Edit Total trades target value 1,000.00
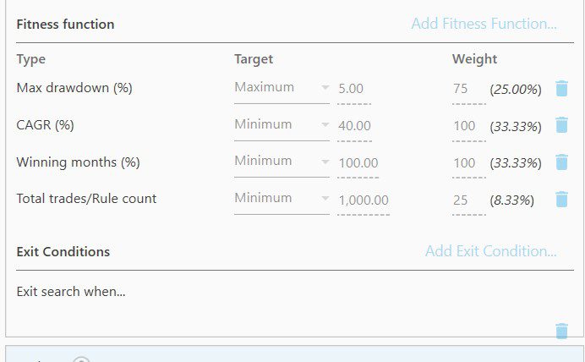This screenshot has height=362, width=585. [x=363, y=200]
